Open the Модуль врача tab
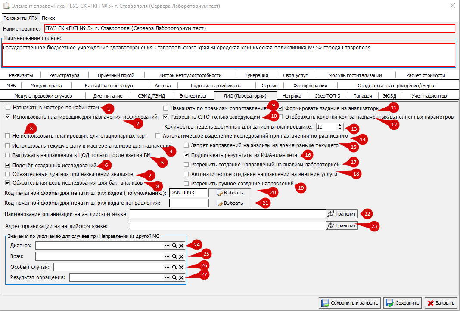This screenshot has height=311, width=460. [46, 86]
